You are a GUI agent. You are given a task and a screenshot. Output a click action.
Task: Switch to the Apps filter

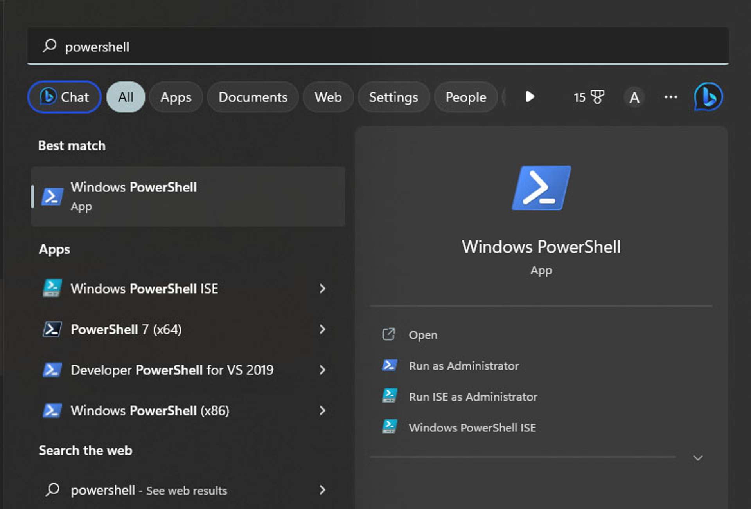click(176, 97)
